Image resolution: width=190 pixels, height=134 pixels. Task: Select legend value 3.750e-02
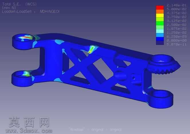click(177, 17)
